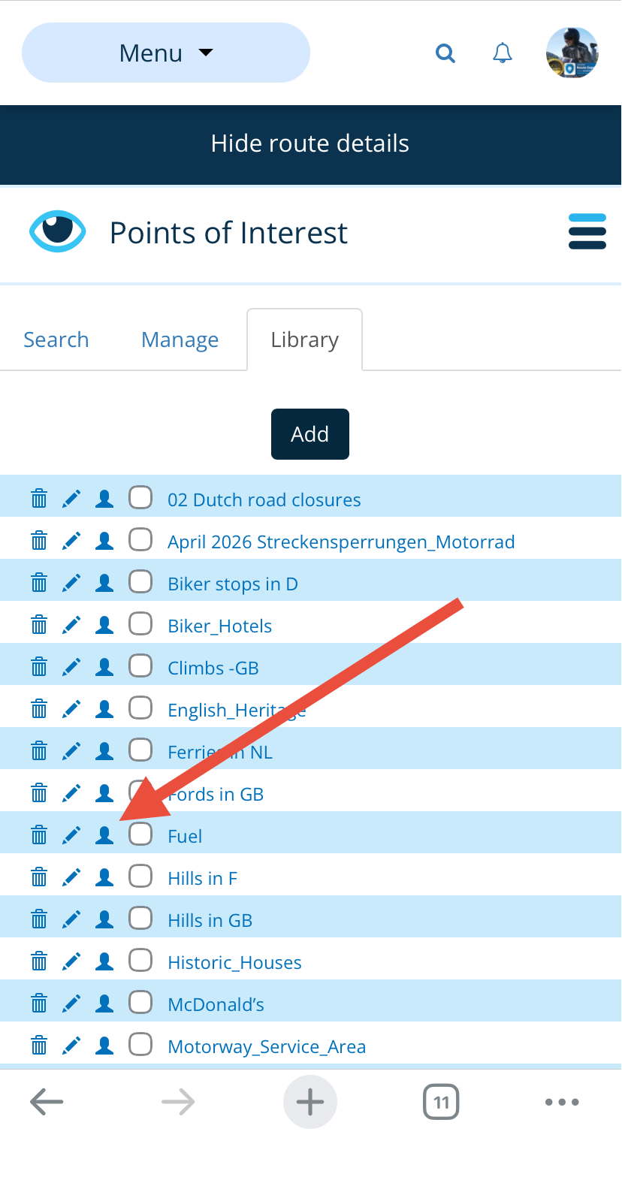Click the search magnifier icon
622x1186 pixels.
445,53
